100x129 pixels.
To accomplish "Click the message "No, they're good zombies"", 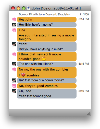I will [x=47, y=86].
